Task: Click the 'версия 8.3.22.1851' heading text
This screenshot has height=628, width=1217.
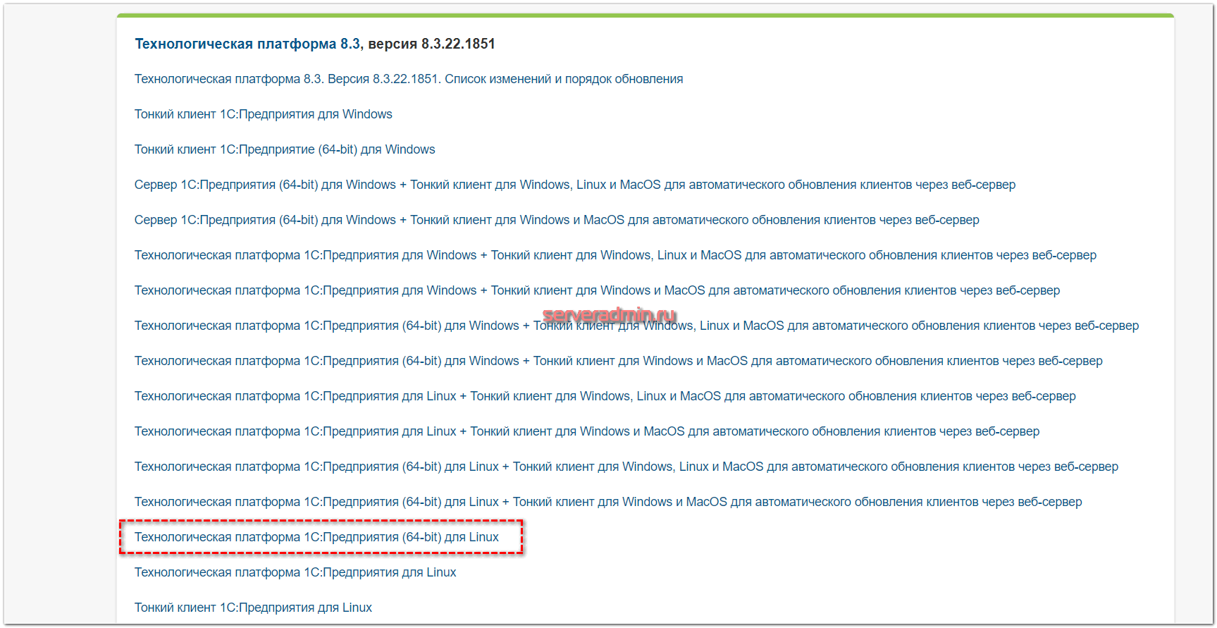Action: (x=431, y=44)
